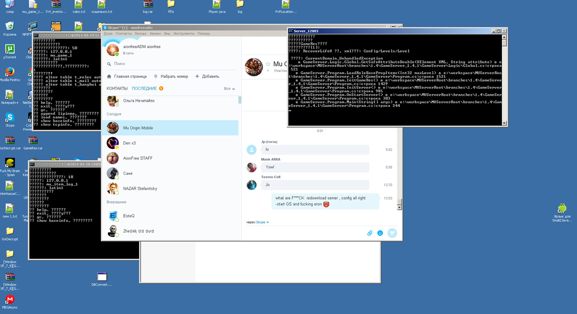Click the favorite star next to Mu Origin
Screen dimensions: 577x314
pyautogui.click(x=268, y=64)
